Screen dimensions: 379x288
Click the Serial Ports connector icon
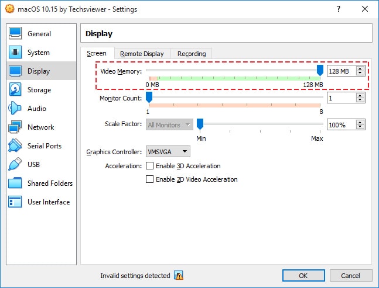coord(15,145)
